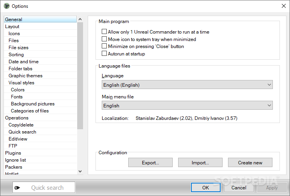Open the Colors settings page
290x196 pixels.
click(40, 90)
